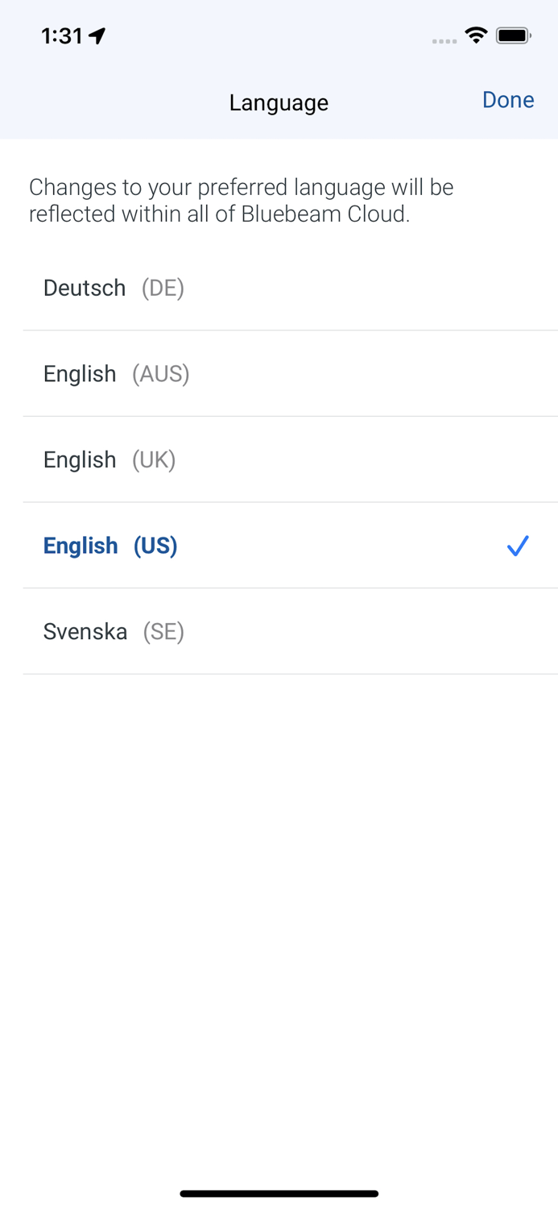This screenshot has height=1209, width=558.
Task: Click the (DE) code label
Action: coord(163,288)
